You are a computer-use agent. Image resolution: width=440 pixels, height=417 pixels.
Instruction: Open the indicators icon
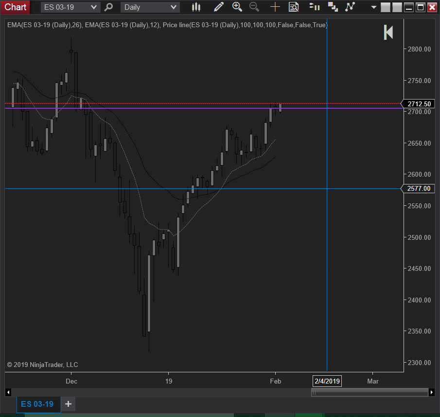(x=350, y=7)
